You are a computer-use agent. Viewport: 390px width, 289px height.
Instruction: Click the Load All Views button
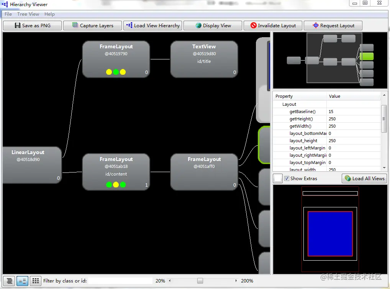[364, 179]
